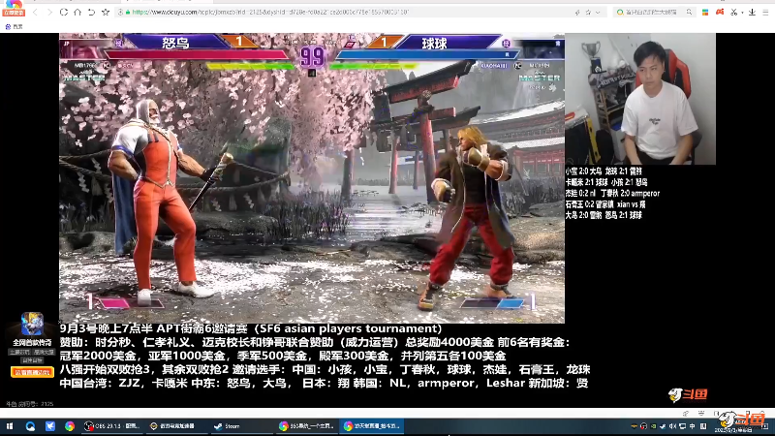
Task: Open the red gamepad extension icon
Action: 720,12
